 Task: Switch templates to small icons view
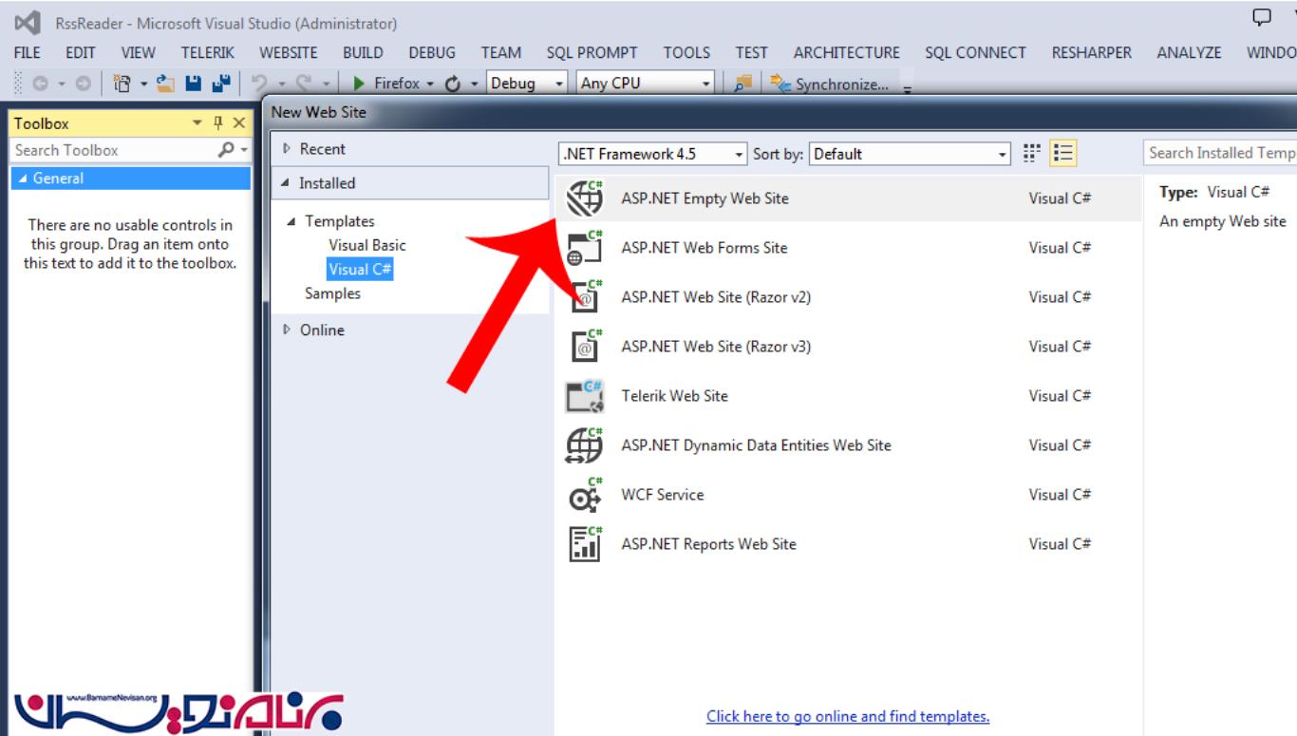coord(1032,153)
